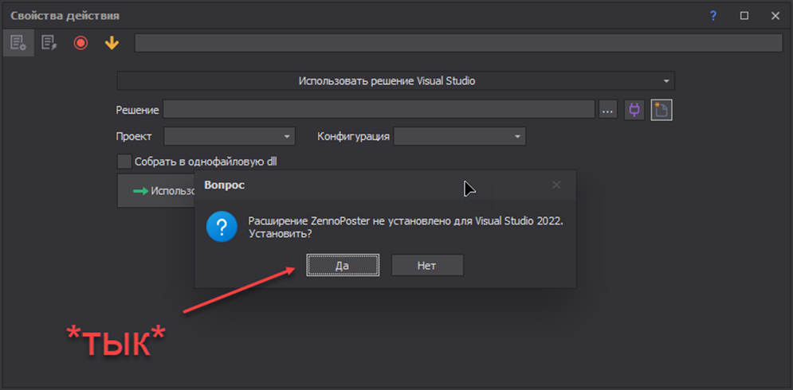Click the blue help question mark
The height and width of the screenshot is (390, 793).
pyautogui.click(x=713, y=16)
